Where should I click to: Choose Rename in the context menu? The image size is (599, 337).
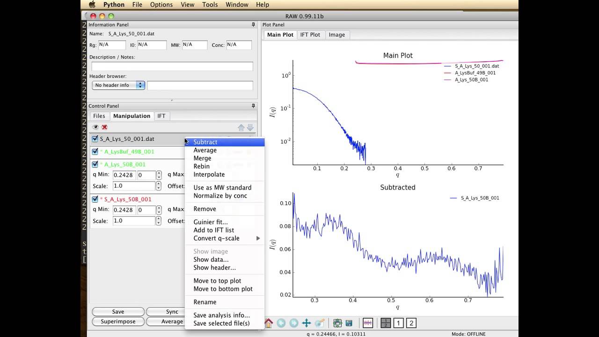pyautogui.click(x=225, y=302)
